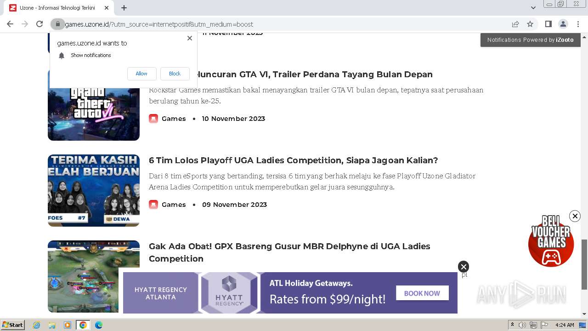Click the 4:24 AM taskbar clock
The width and height of the screenshot is (588, 331).
565,325
